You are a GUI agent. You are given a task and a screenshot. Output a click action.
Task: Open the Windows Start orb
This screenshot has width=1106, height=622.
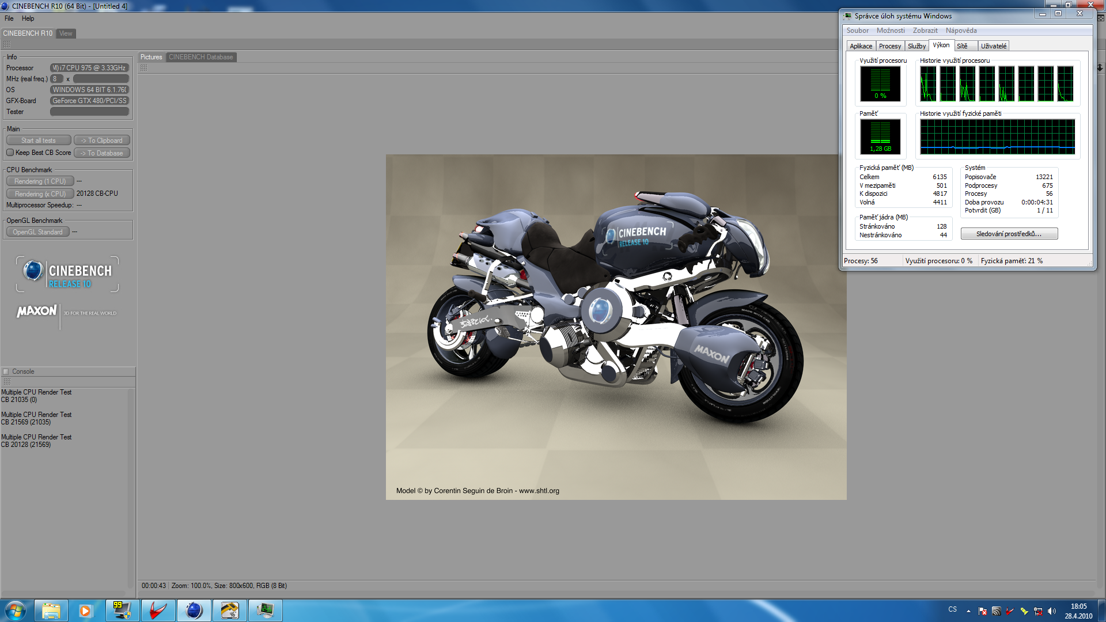[x=16, y=610]
